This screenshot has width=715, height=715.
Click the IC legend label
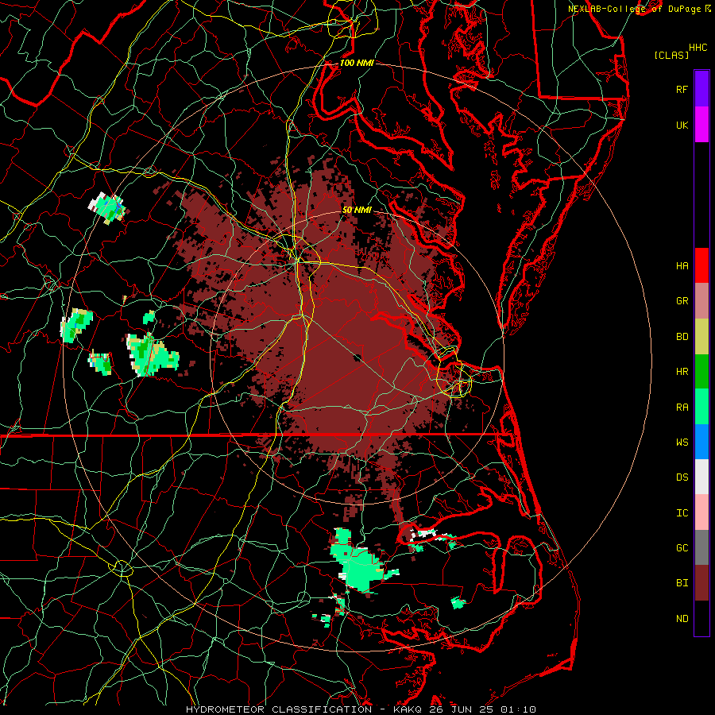tap(682, 513)
